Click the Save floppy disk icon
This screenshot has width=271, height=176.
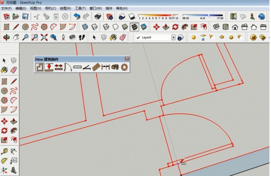click(x=25, y=17)
